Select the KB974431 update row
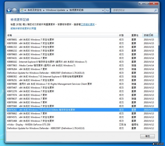Image resolution: width=165 pixels, height=146 pixels. point(82,58)
